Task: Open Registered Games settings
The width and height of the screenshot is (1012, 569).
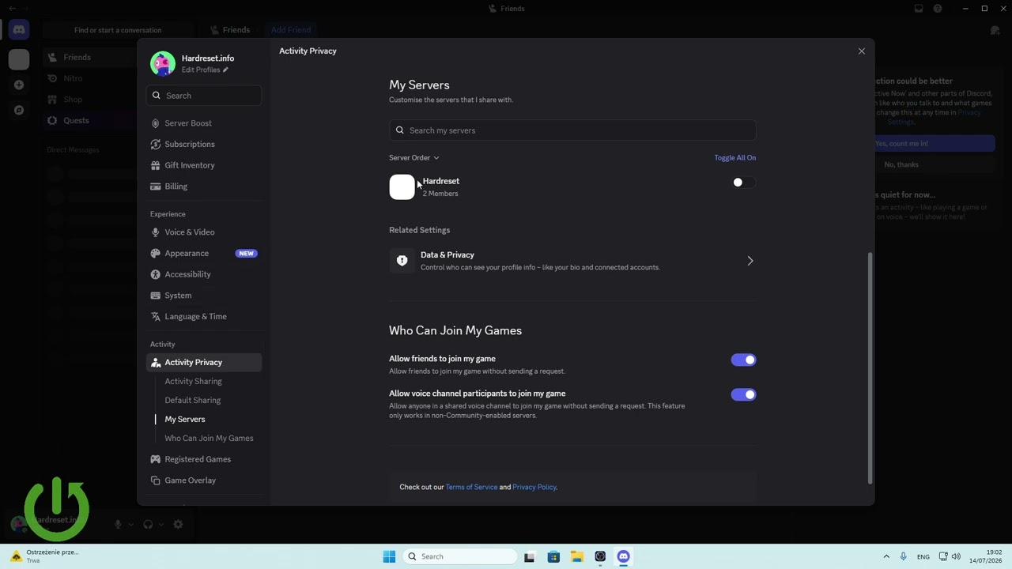Action: [204, 459]
